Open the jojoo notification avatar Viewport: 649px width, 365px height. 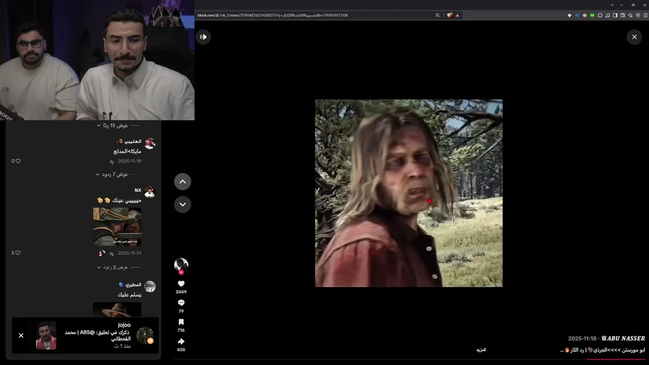coord(145,335)
